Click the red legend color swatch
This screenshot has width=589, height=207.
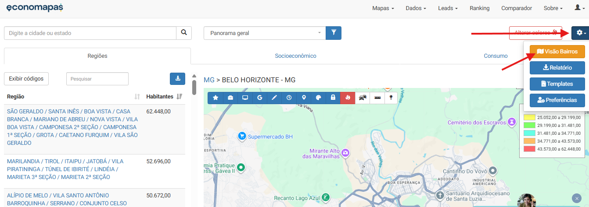[x=530, y=149]
